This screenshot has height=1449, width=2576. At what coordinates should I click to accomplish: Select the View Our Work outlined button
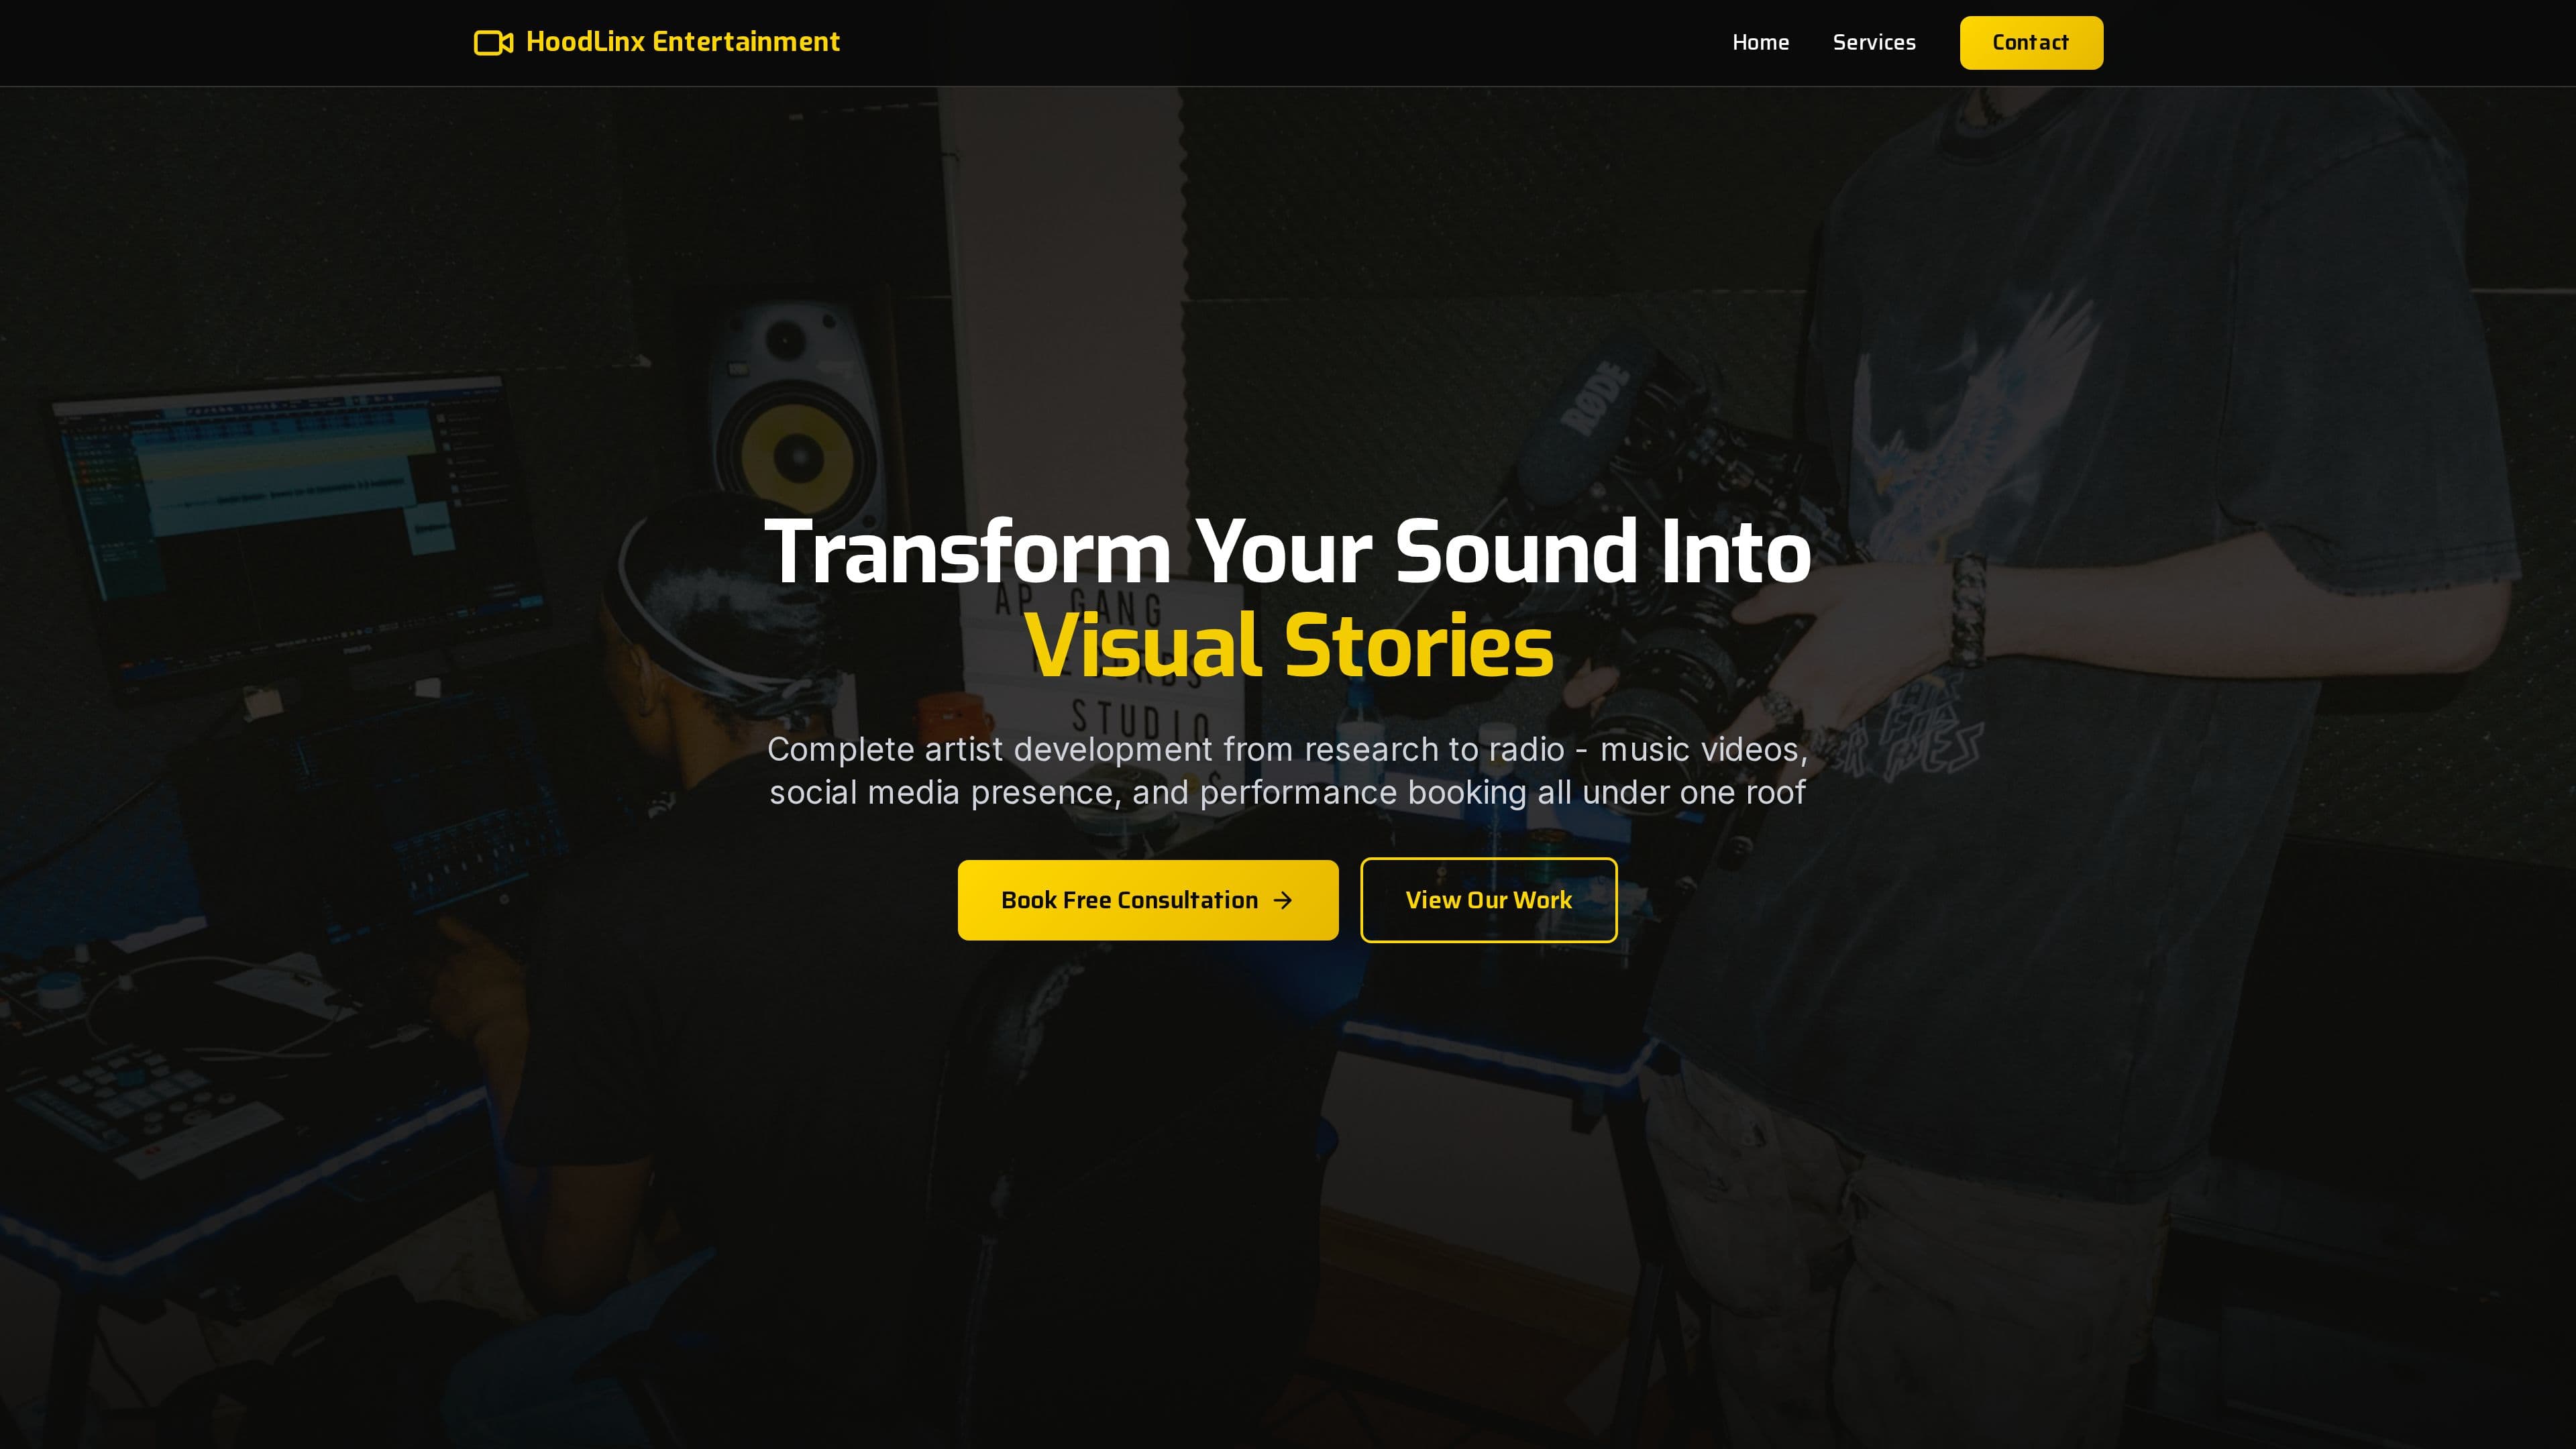[1488, 900]
